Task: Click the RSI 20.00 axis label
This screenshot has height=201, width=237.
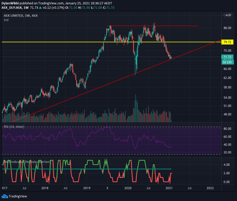Action: [x=227, y=152]
